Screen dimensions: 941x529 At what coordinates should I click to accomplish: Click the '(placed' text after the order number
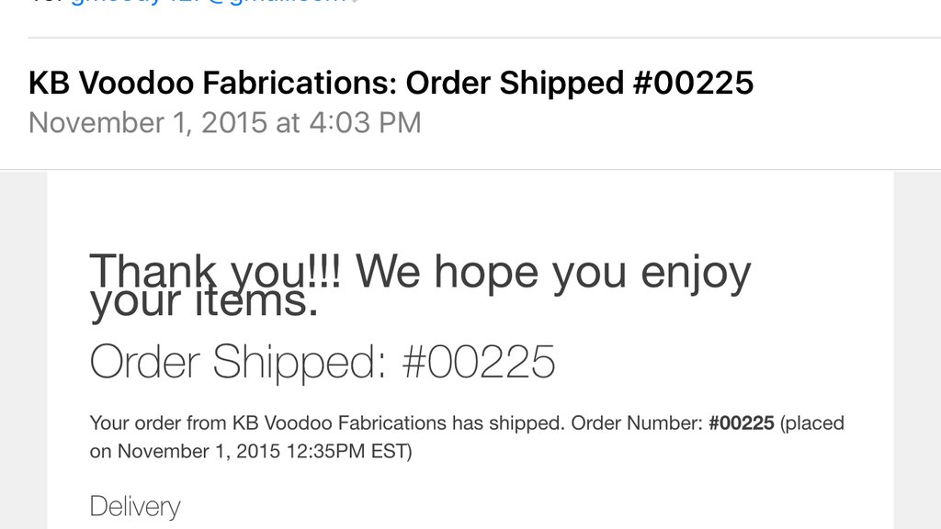pyautogui.click(x=812, y=423)
